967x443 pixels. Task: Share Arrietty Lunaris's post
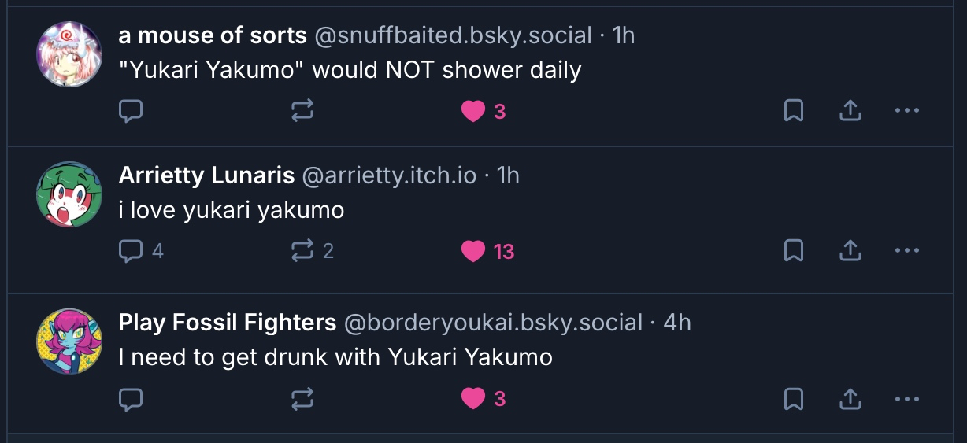coord(850,251)
